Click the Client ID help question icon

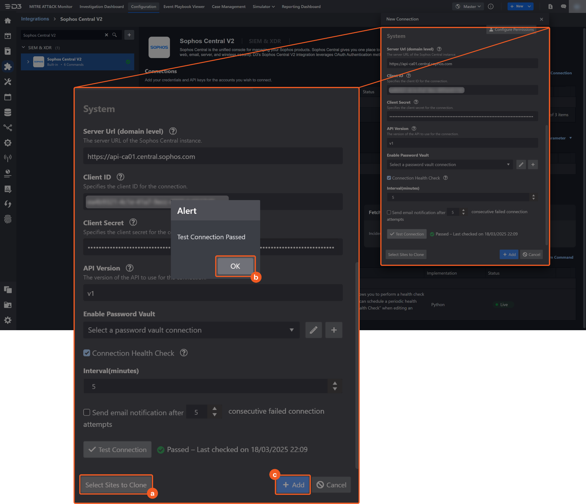point(120,177)
